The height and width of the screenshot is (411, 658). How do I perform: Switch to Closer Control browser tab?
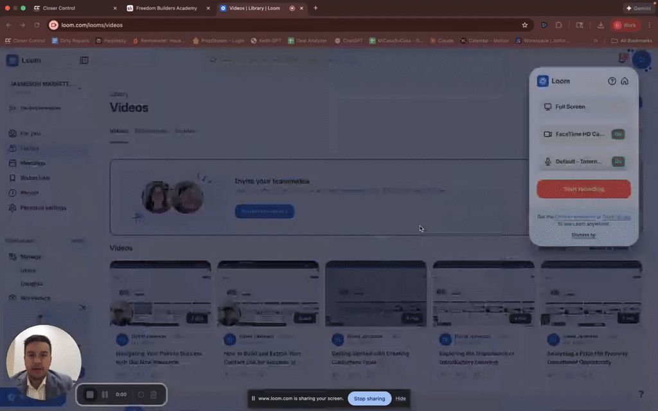(58, 8)
